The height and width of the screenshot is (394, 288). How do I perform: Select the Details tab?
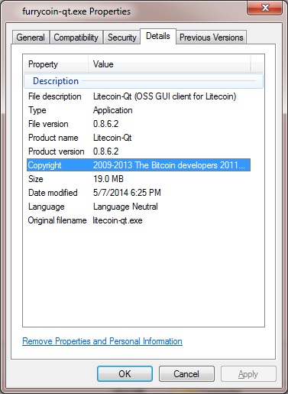[x=158, y=36]
